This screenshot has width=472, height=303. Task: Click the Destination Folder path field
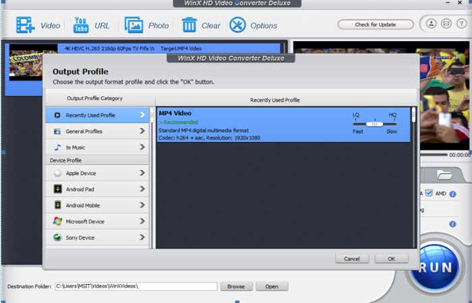point(136,286)
